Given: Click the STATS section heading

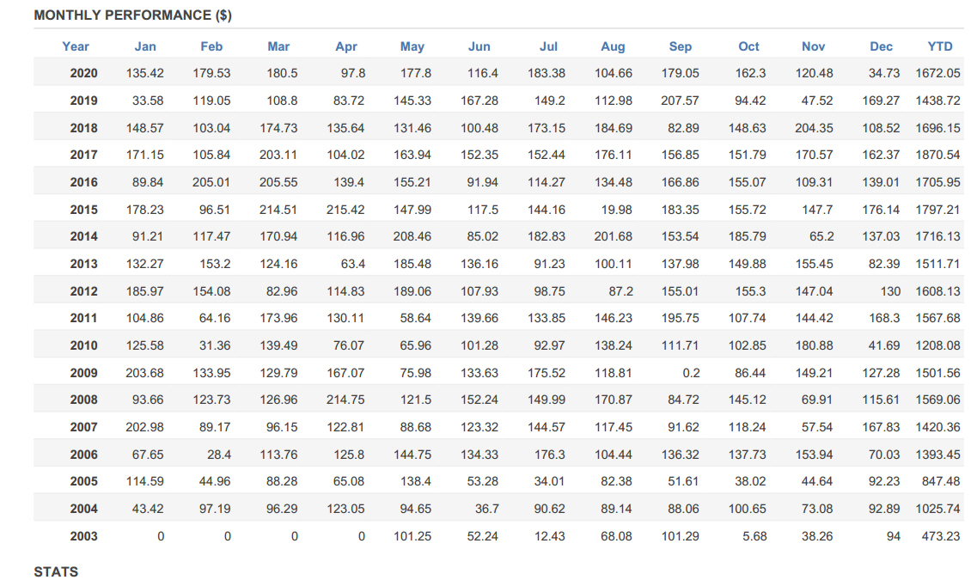Looking at the screenshot, I should point(56,572).
